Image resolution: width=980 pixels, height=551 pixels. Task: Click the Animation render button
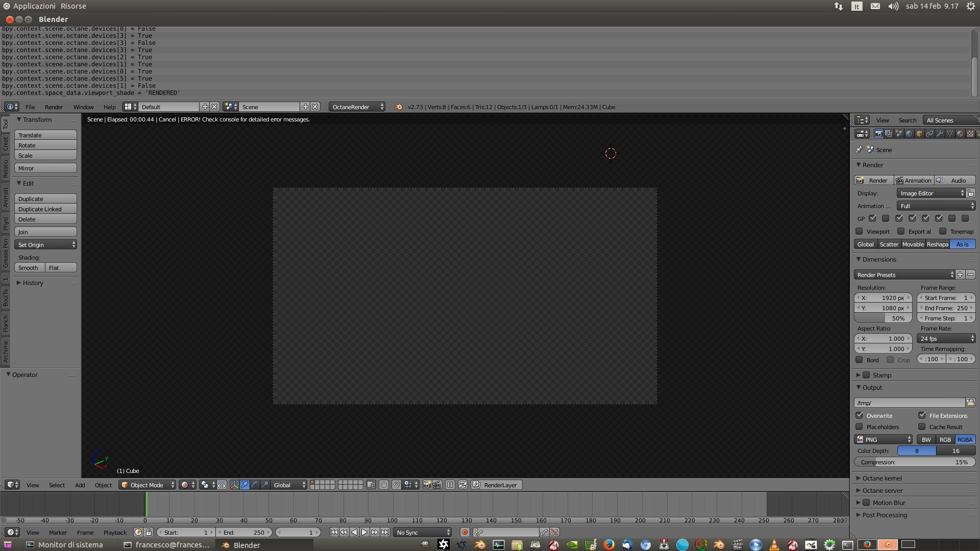pos(914,180)
